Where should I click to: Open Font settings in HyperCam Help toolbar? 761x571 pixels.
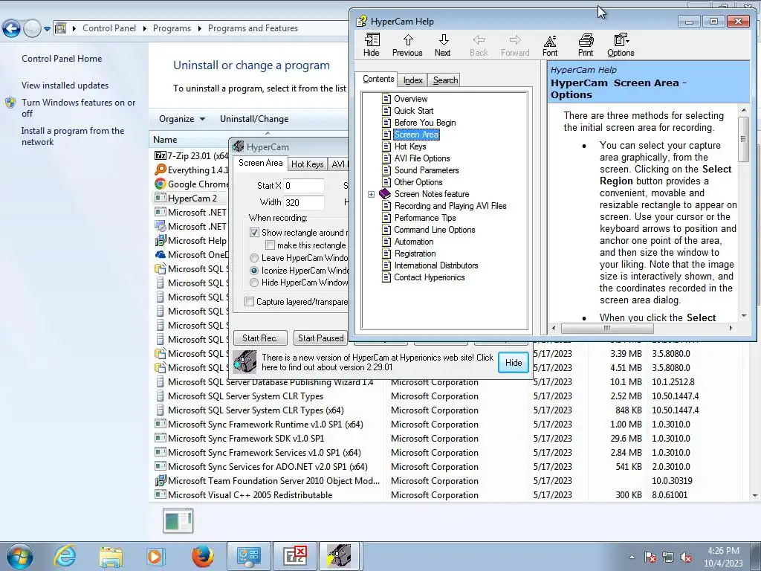(x=550, y=45)
